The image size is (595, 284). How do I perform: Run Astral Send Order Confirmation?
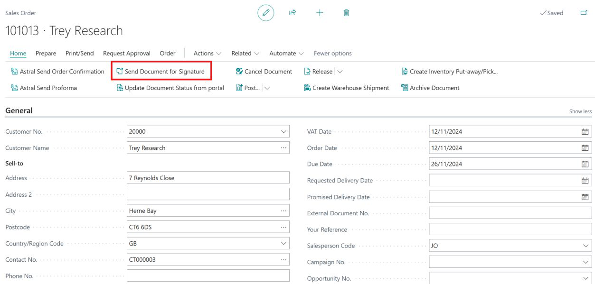coord(61,71)
